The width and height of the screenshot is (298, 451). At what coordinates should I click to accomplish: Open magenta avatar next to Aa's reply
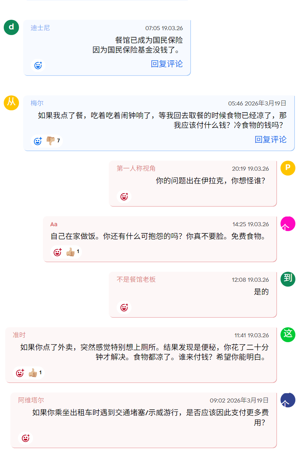coord(288,224)
